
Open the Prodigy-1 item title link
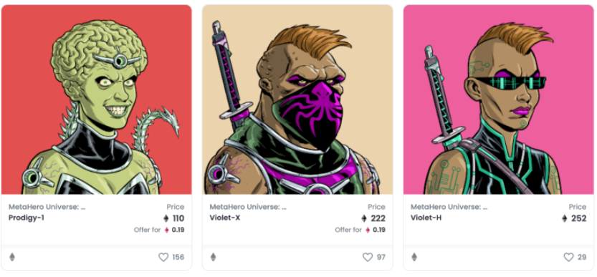(27, 218)
